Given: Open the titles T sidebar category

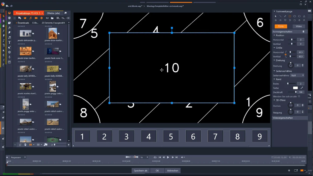Looking at the screenshot, I should click(x=9, y=42).
